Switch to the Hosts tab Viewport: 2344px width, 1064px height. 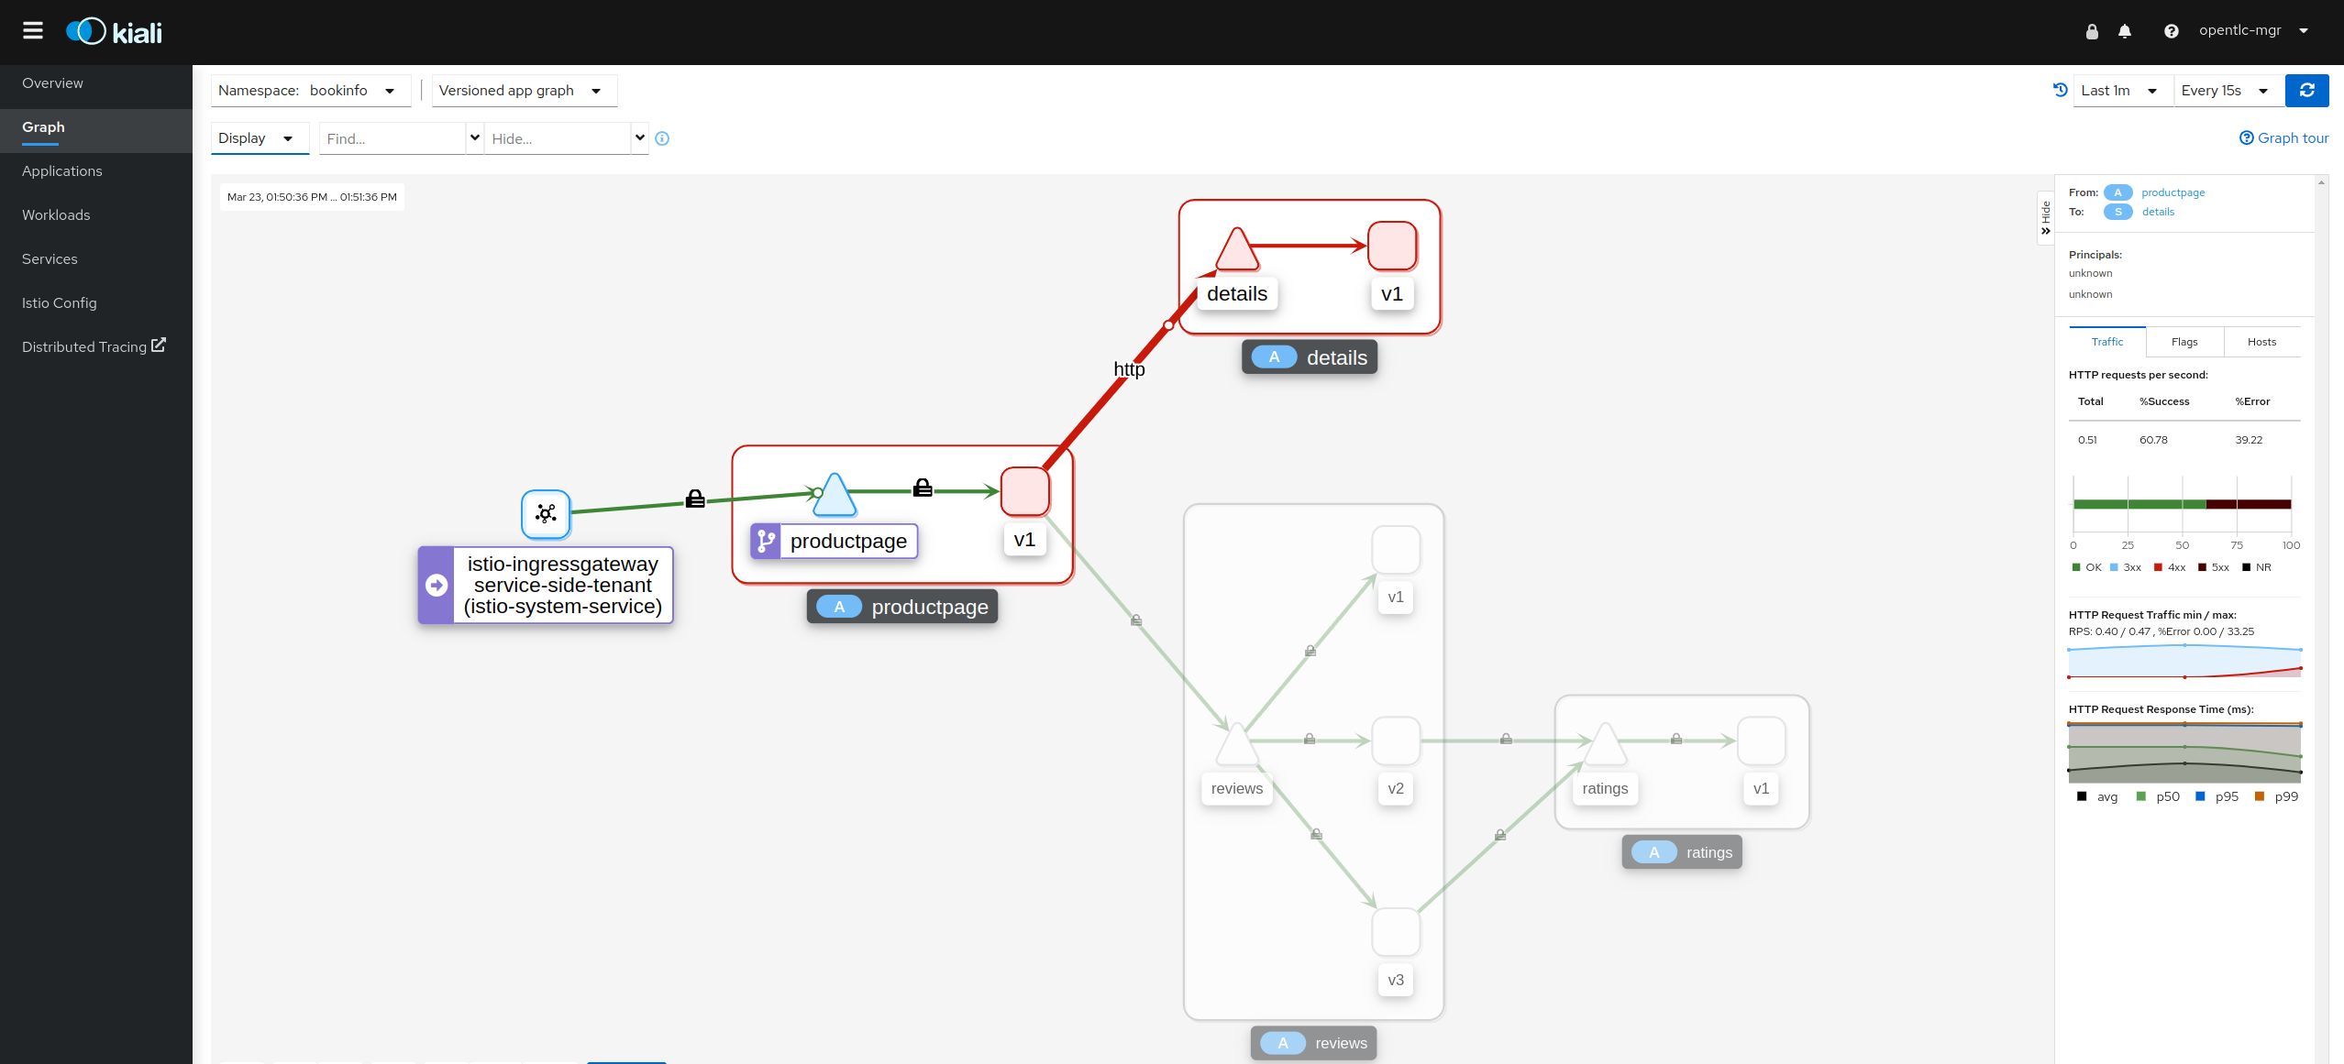pos(2261,342)
